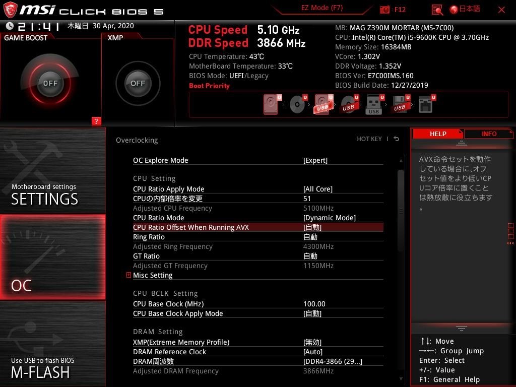Click the red side panel arrows at right edge
This screenshot has width=516, height=387.
point(510,243)
